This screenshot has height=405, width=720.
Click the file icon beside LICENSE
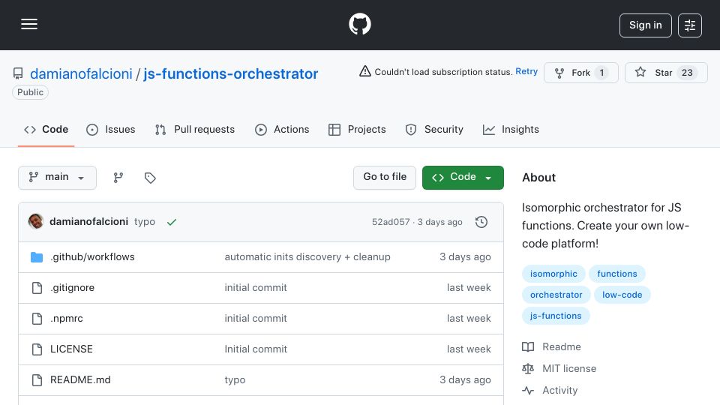click(x=37, y=349)
